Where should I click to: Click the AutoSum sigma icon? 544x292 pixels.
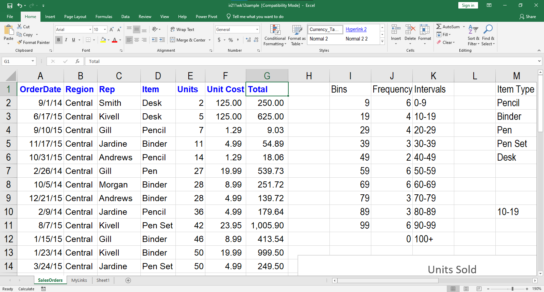[439, 27]
